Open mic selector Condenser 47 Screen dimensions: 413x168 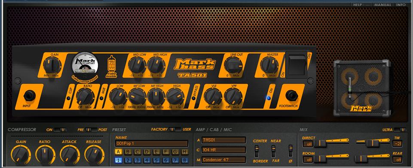pyautogui.click(x=223, y=159)
